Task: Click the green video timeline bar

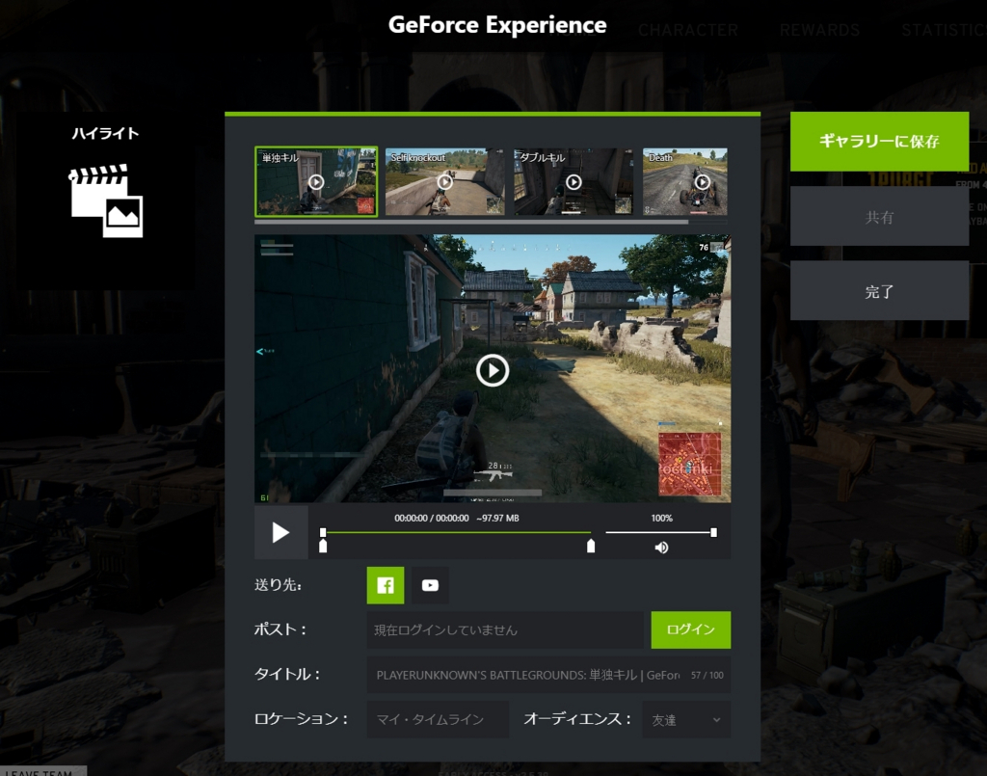Action: (x=456, y=532)
